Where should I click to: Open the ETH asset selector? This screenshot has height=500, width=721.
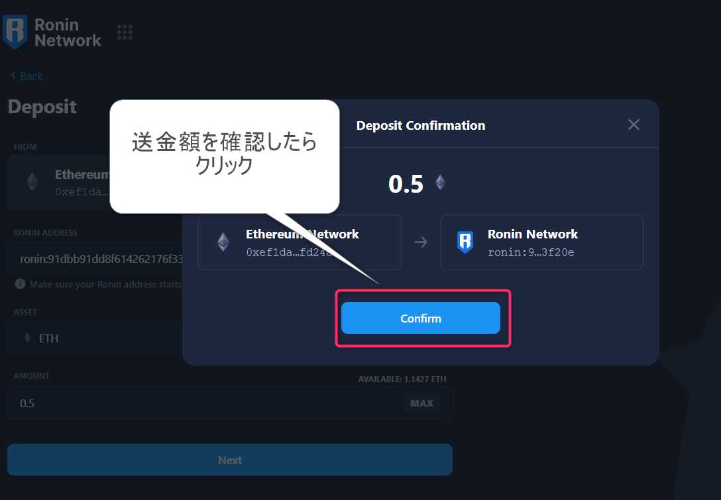click(x=95, y=338)
